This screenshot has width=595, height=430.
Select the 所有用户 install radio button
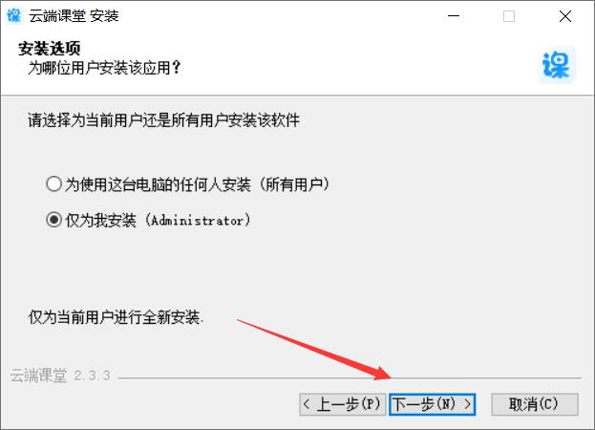[53, 184]
